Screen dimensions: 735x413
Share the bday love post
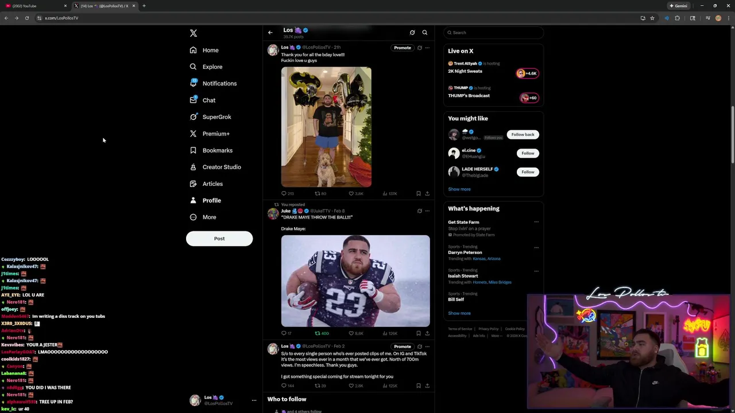(x=427, y=194)
